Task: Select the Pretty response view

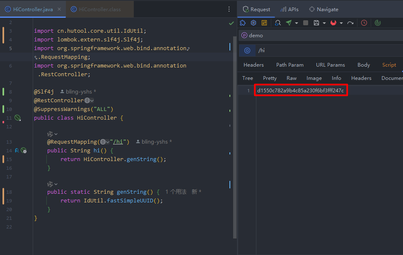Action: coord(270,78)
